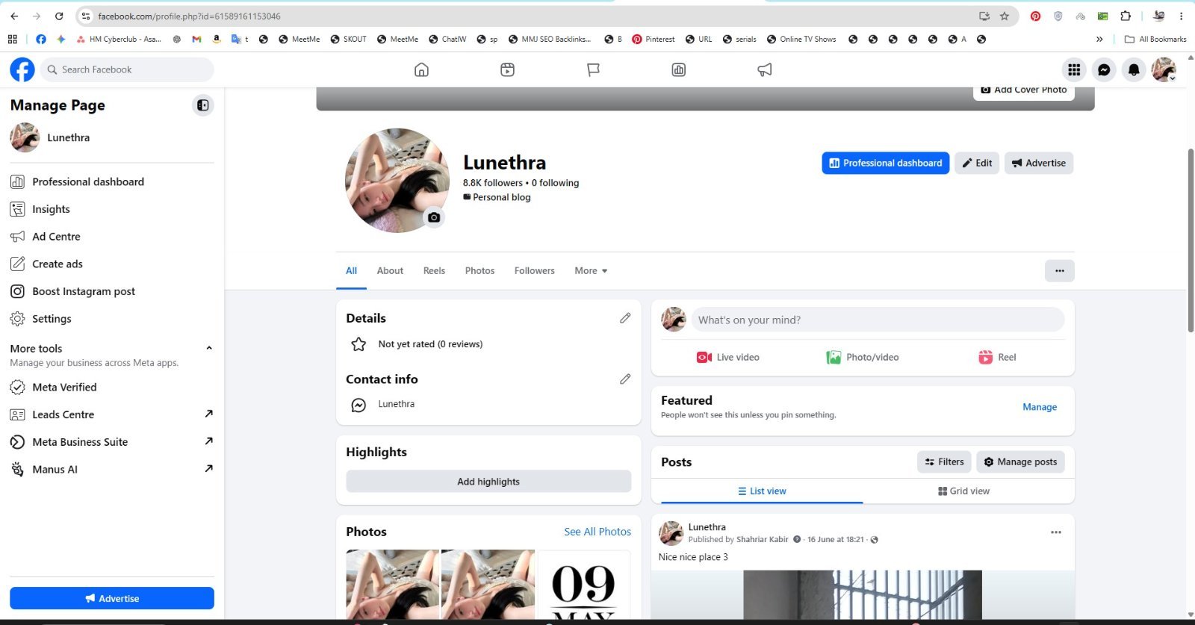Open the Gmail bookmark icon
Viewport: 1195px width, 625px height.
[x=196, y=39]
